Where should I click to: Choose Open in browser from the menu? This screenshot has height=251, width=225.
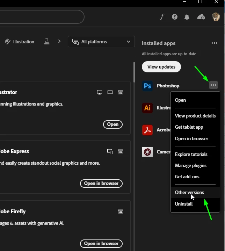pos(195,139)
